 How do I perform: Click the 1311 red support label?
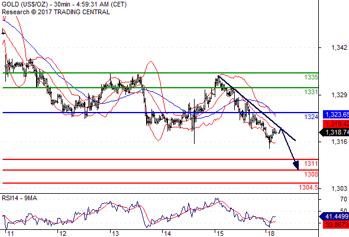(311, 164)
